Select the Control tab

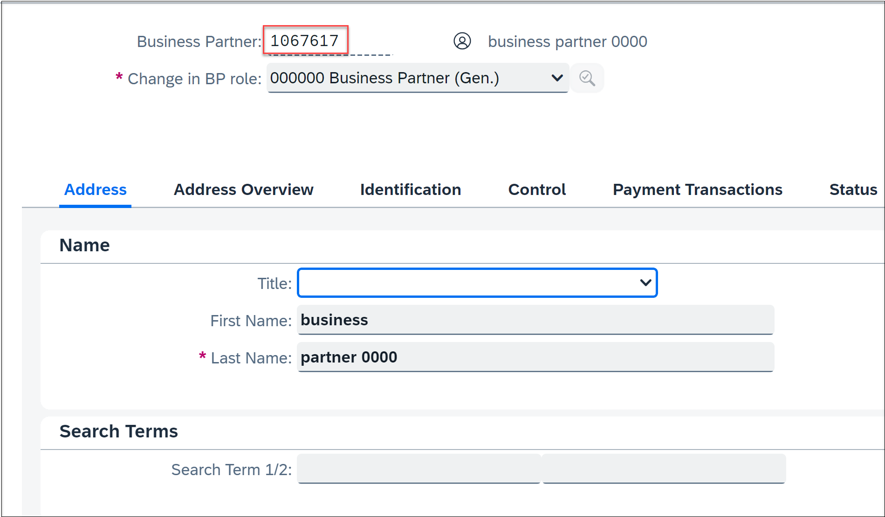pos(537,190)
